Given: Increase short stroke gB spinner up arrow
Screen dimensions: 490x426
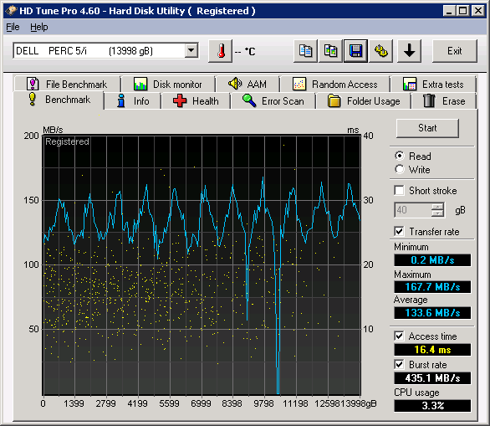Looking at the screenshot, I should pyautogui.click(x=437, y=207).
